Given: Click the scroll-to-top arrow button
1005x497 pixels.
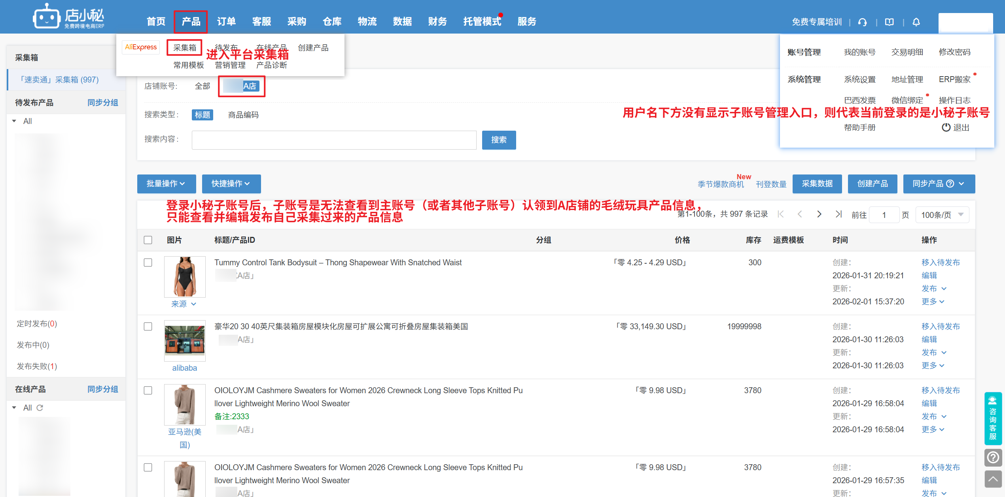Looking at the screenshot, I should click(993, 479).
